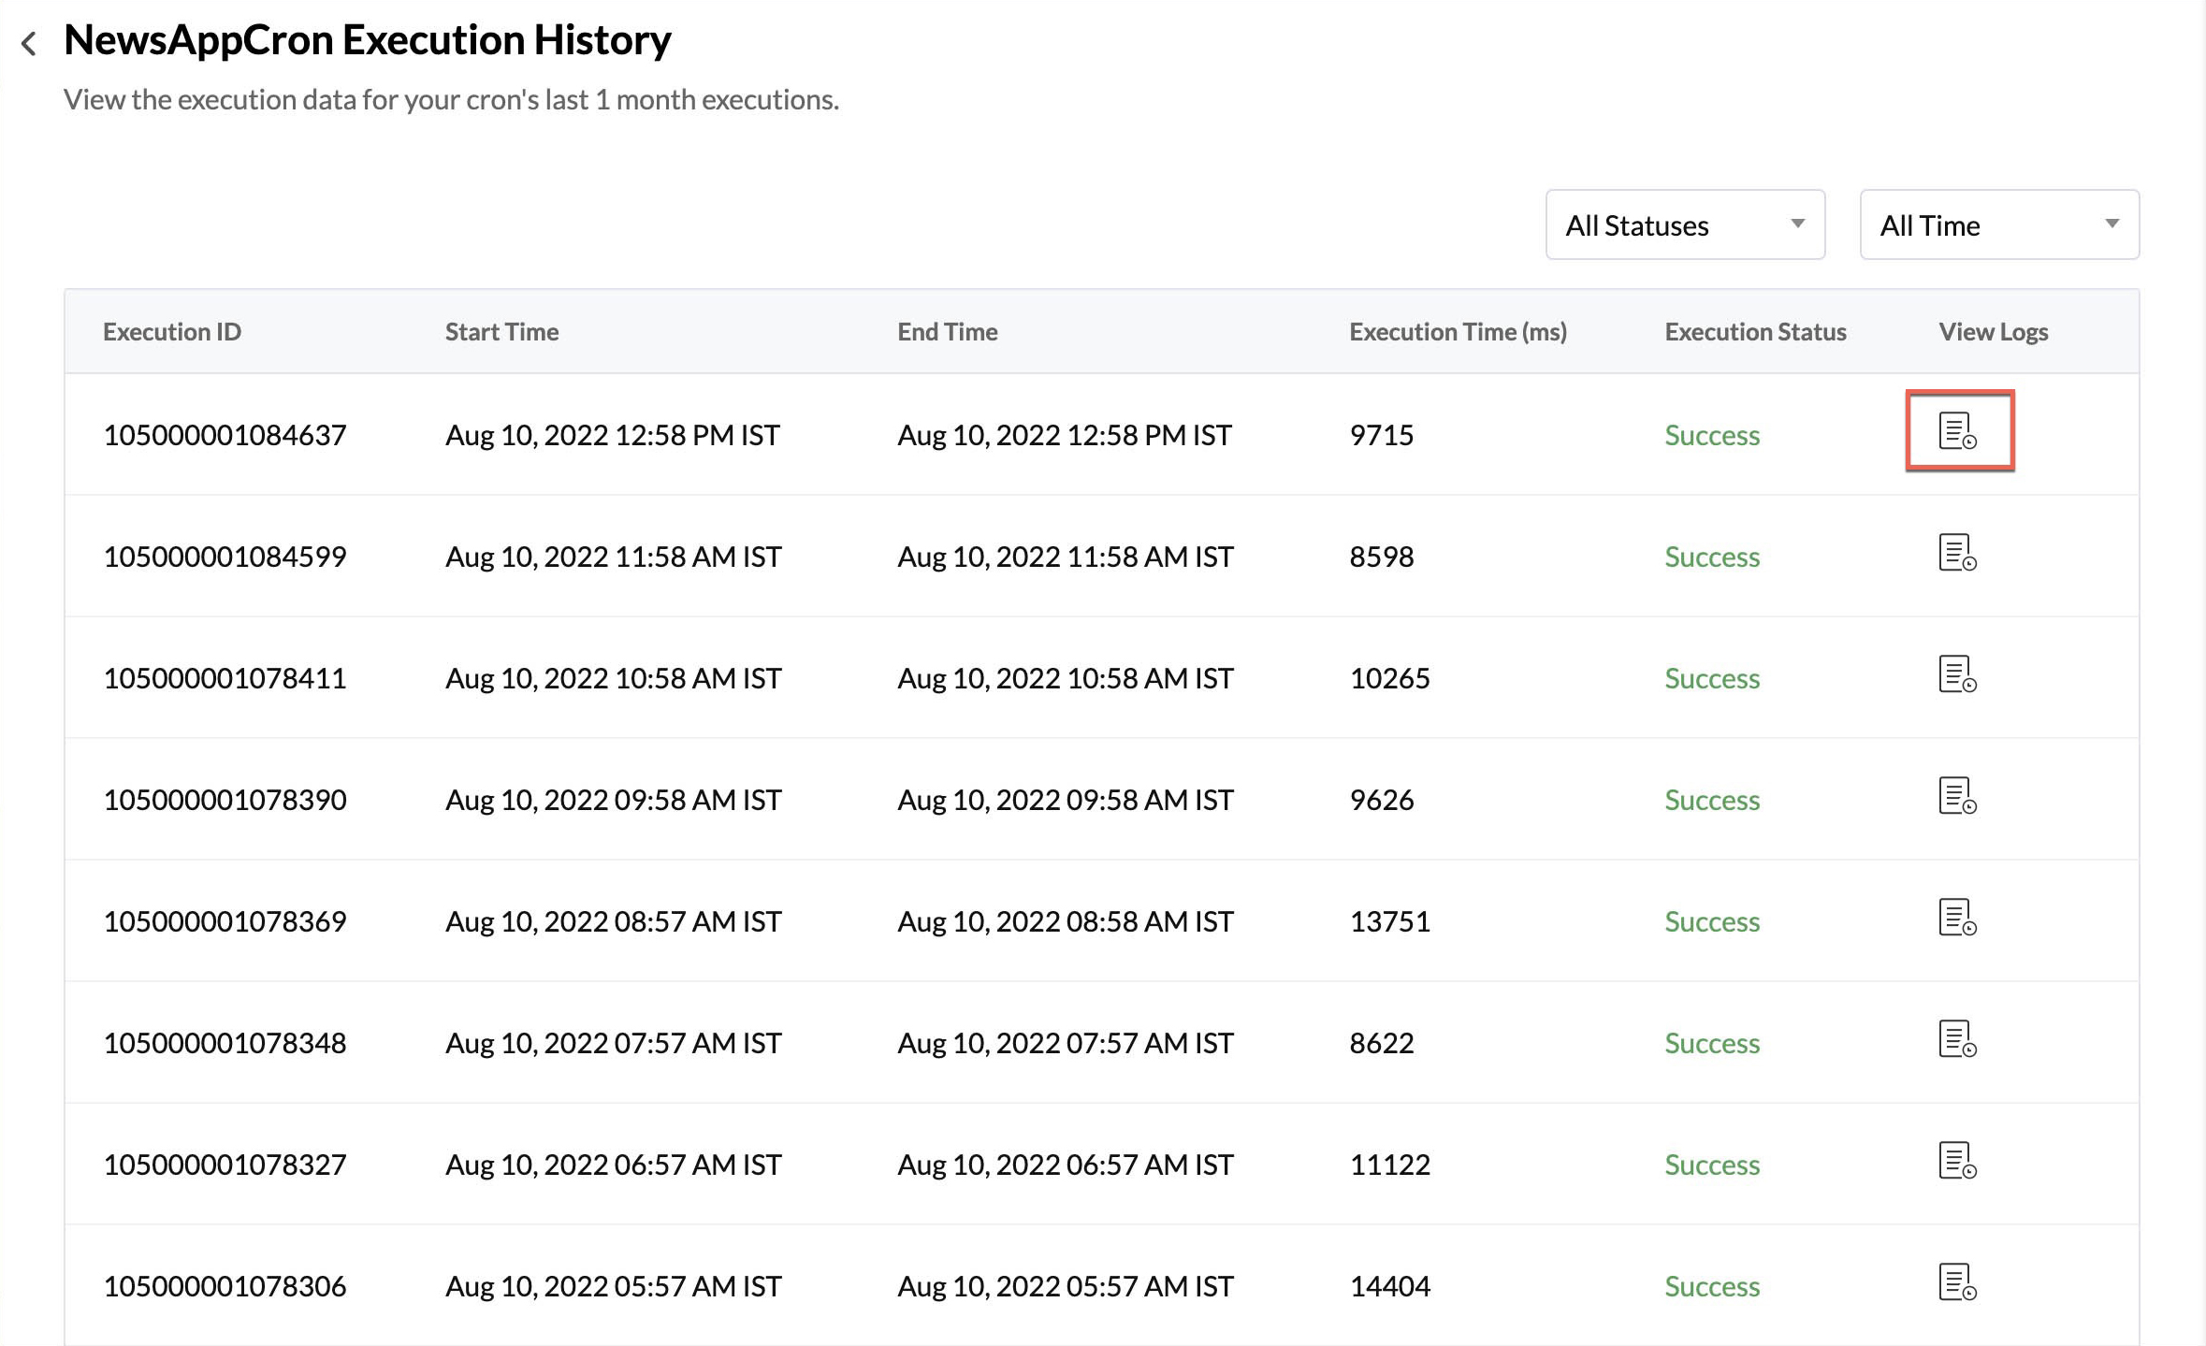Image resolution: width=2206 pixels, height=1346 pixels.
Task: Click the All Time dropdown chevron arrow
Action: [x=2114, y=224]
